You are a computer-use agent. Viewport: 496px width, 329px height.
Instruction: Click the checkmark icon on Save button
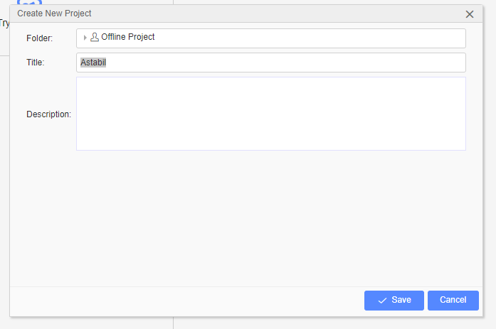(x=382, y=301)
